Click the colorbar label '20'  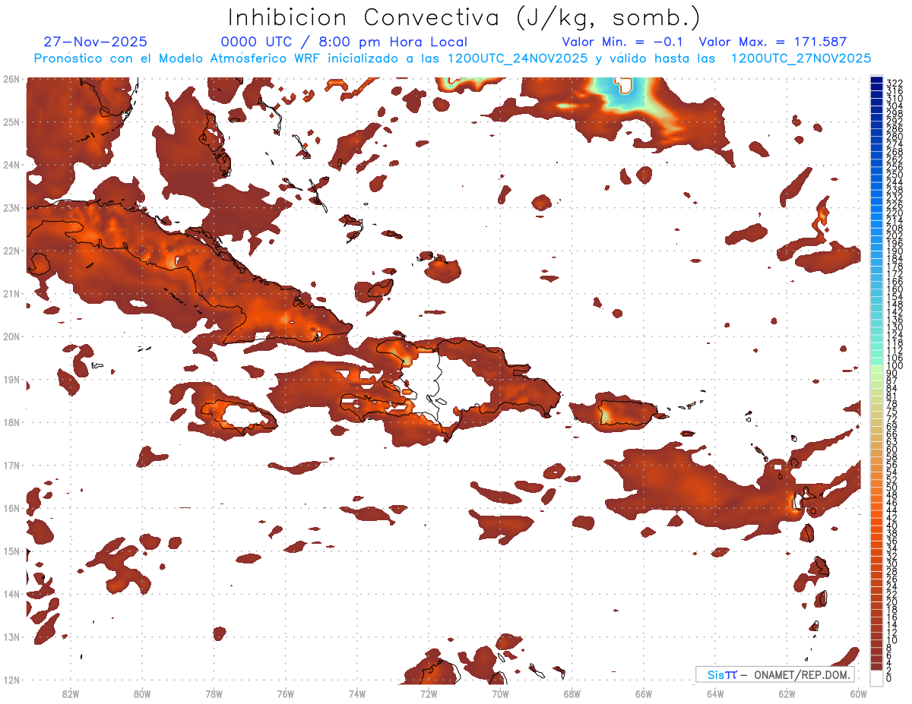[x=892, y=601]
